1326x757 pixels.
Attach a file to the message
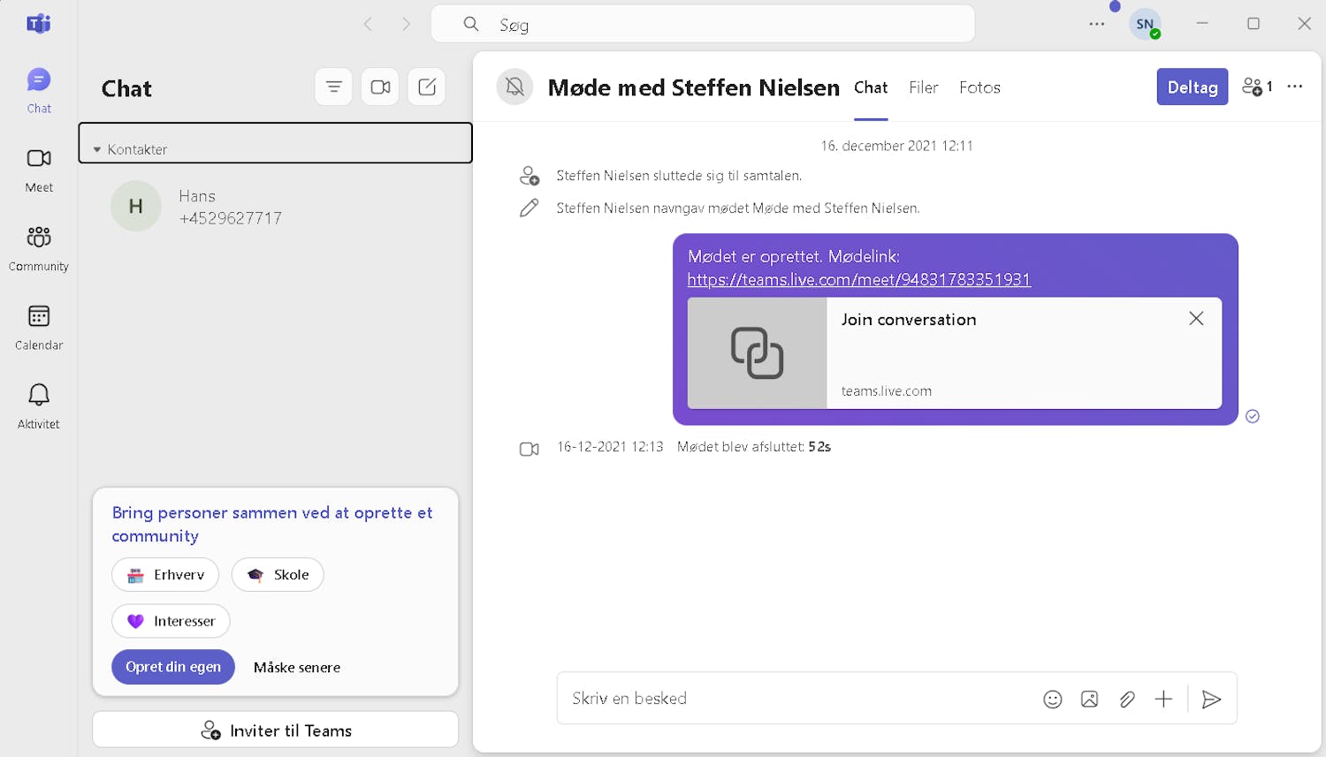pos(1126,699)
